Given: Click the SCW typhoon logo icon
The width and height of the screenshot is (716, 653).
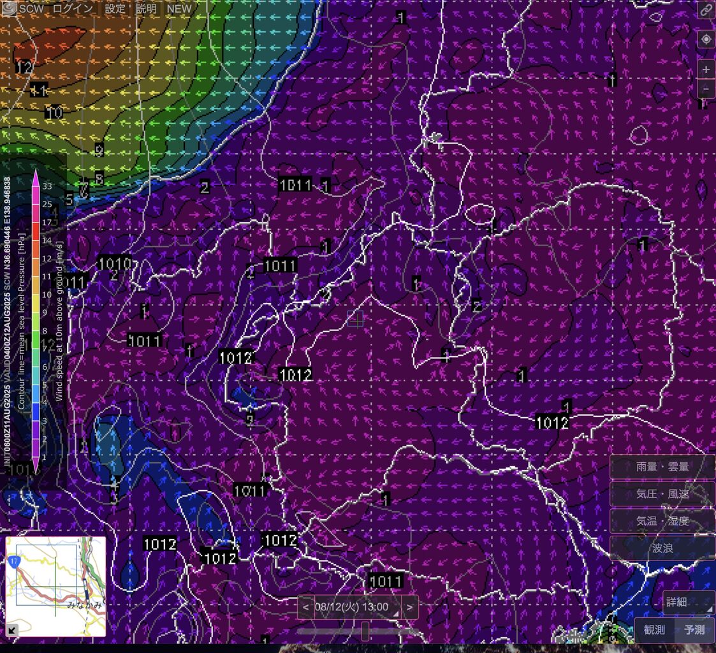Looking at the screenshot, I should click(9, 8).
